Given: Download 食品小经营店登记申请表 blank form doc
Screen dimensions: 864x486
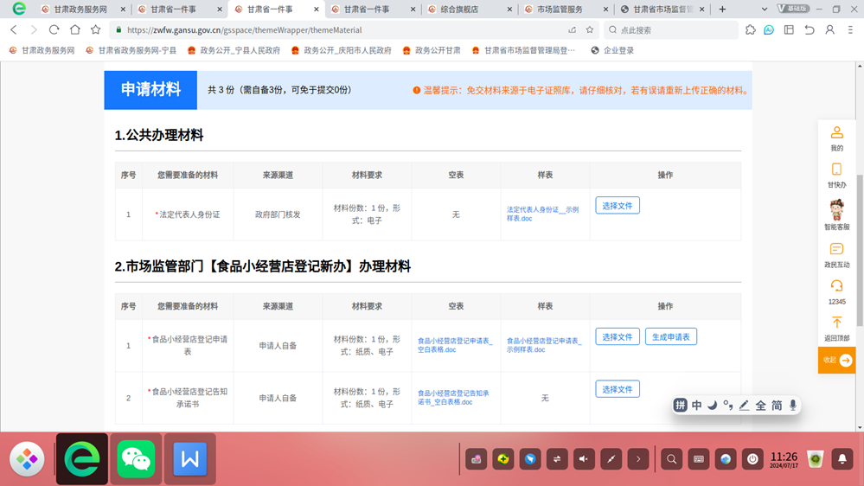Looking at the screenshot, I should [455, 345].
